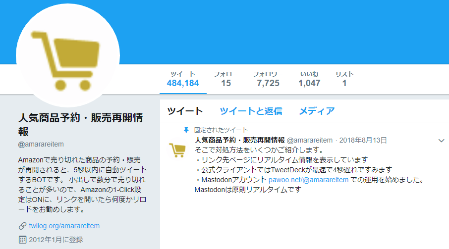Switch to the メディア tab
The width and height of the screenshot is (449, 249).
tap(317, 111)
